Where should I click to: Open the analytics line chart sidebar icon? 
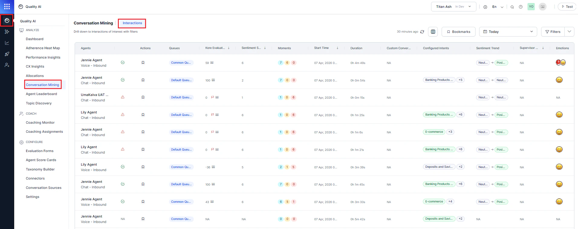coord(7,43)
